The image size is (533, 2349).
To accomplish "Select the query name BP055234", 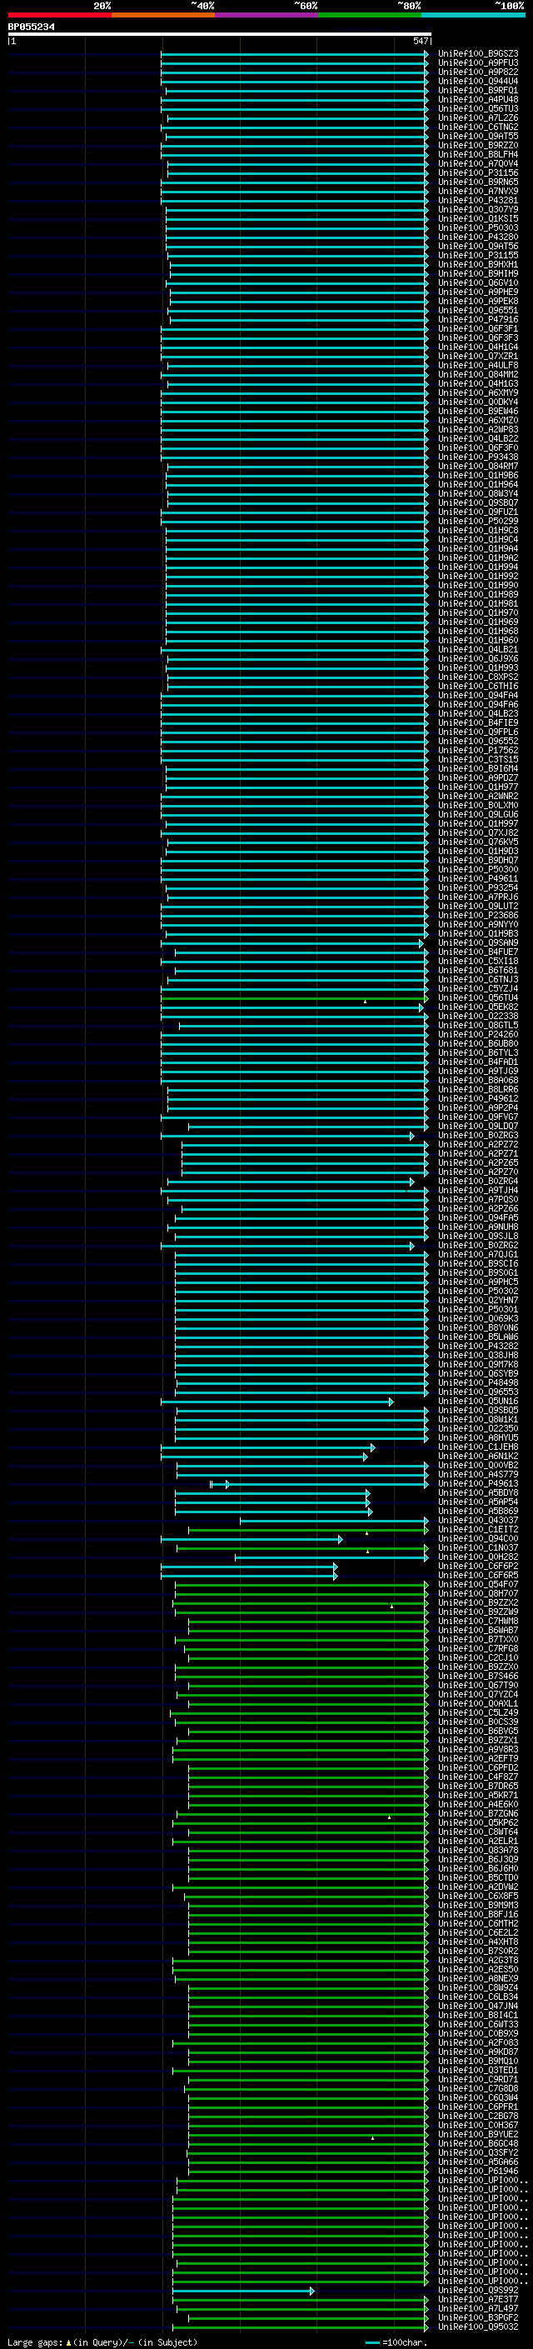I will tap(31, 27).
